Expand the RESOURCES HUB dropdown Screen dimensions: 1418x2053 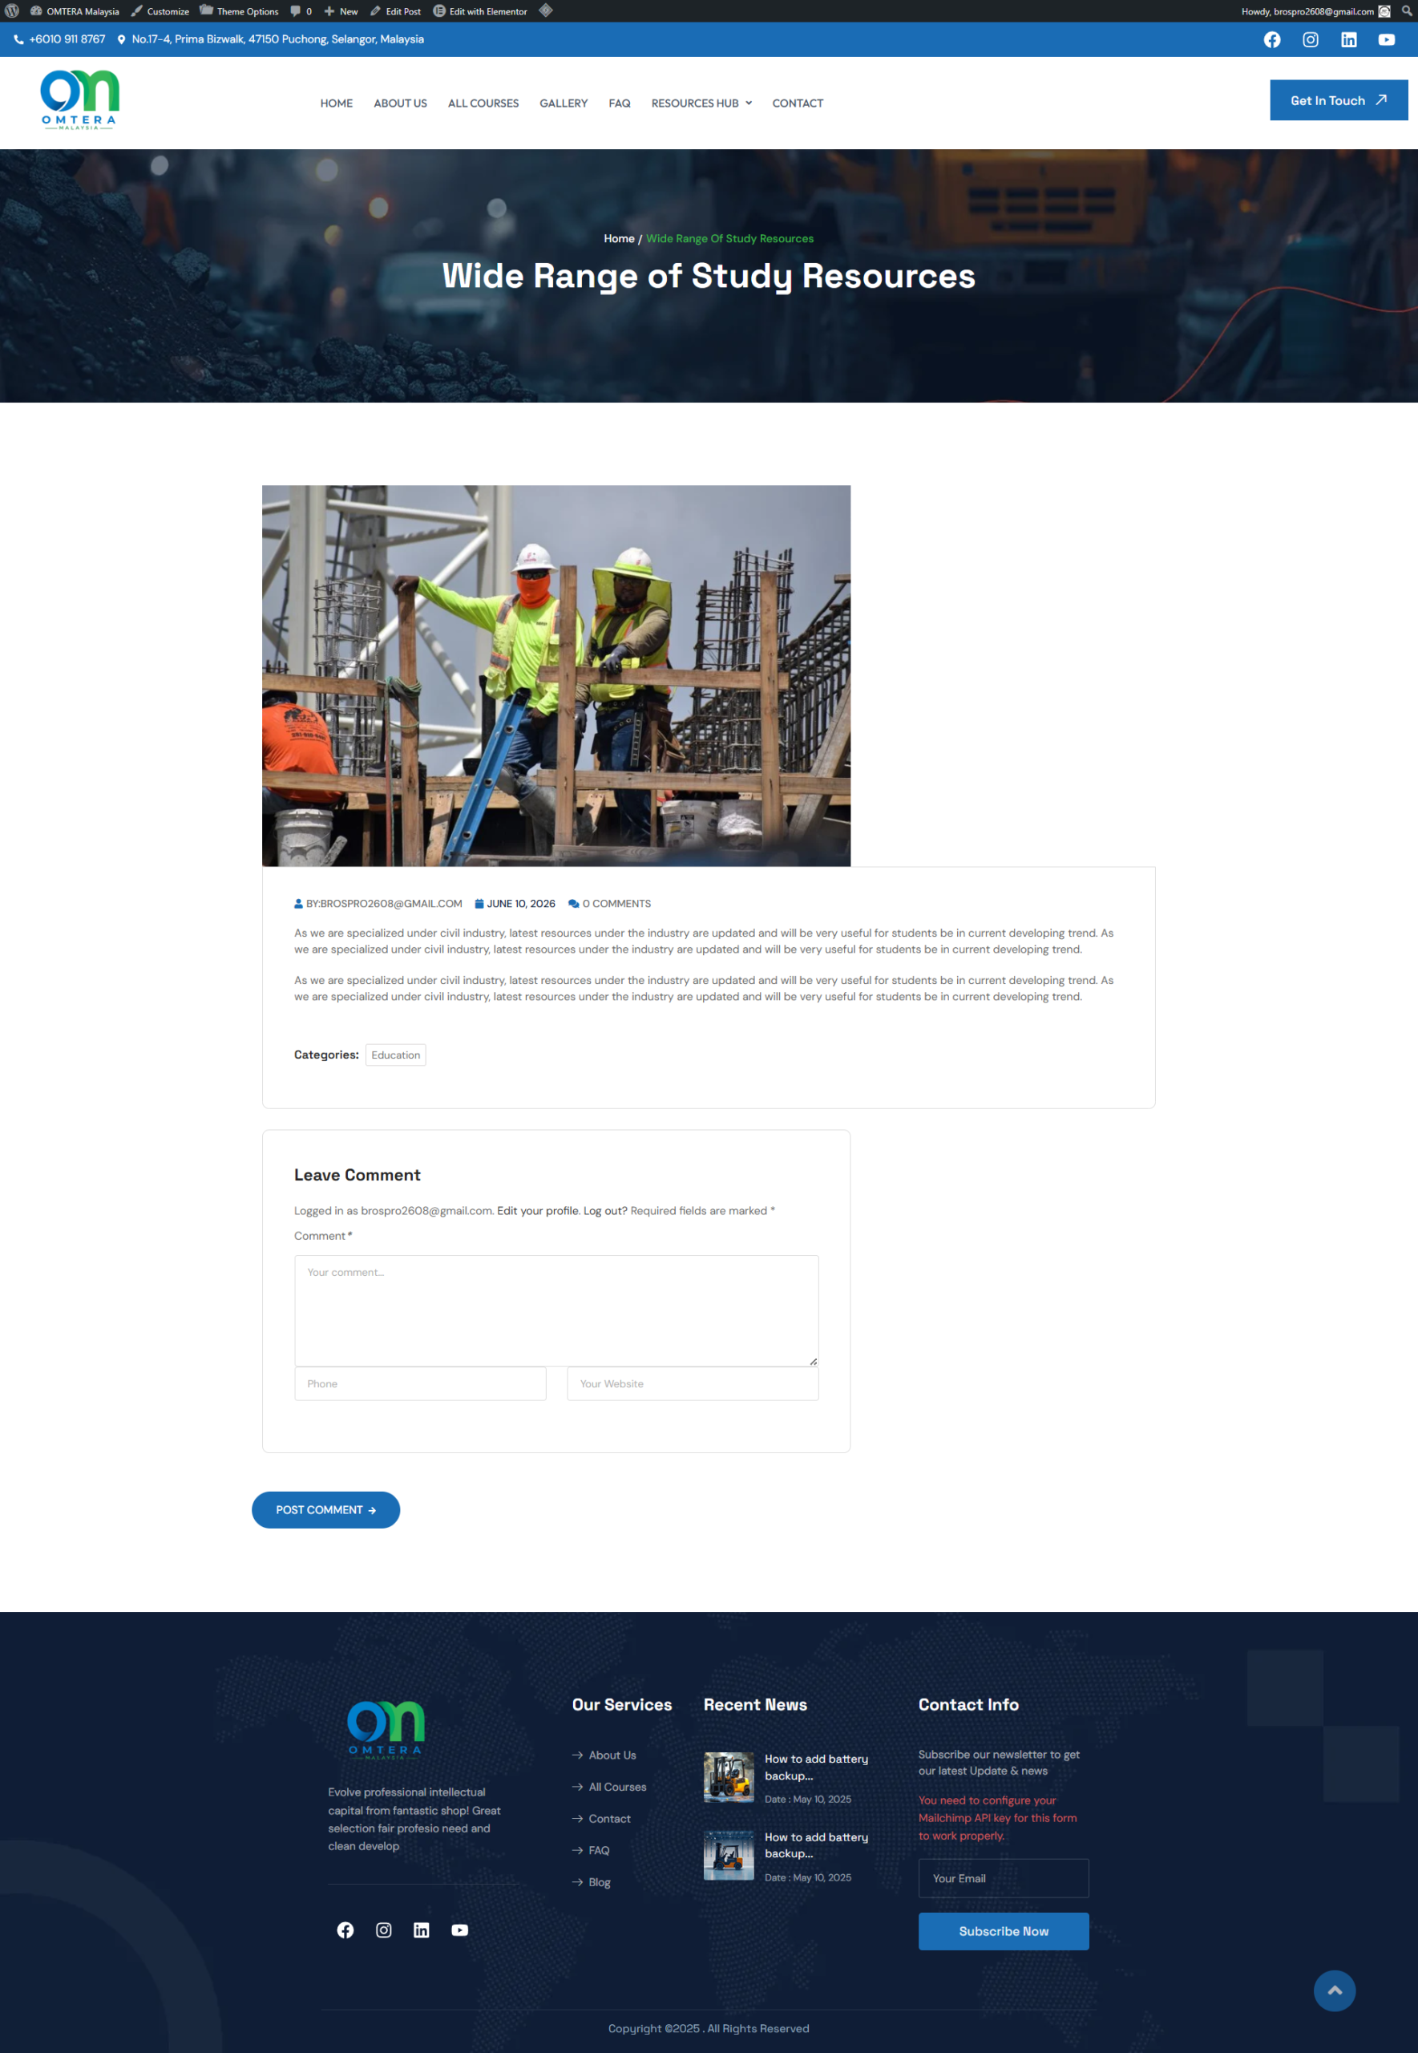click(702, 103)
